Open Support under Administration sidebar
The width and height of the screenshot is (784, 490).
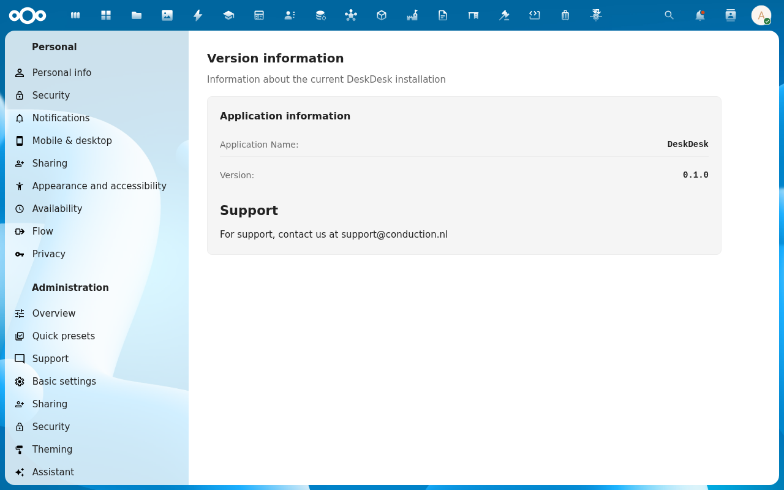97,359
